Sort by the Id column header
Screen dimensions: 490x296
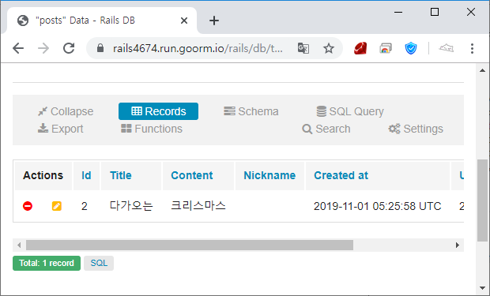tap(86, 175)
